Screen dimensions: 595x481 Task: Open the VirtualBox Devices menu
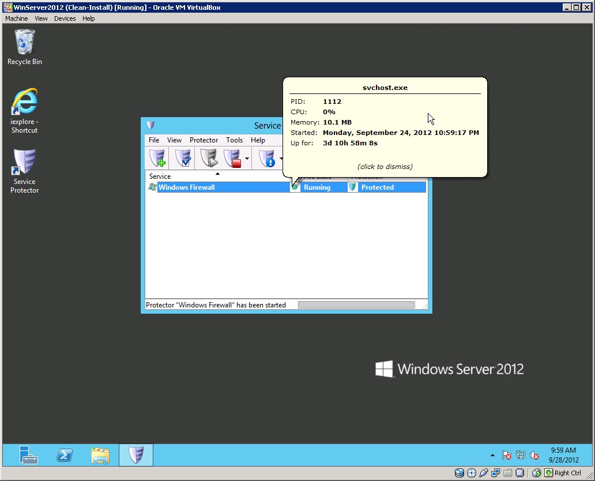[65, 18]
